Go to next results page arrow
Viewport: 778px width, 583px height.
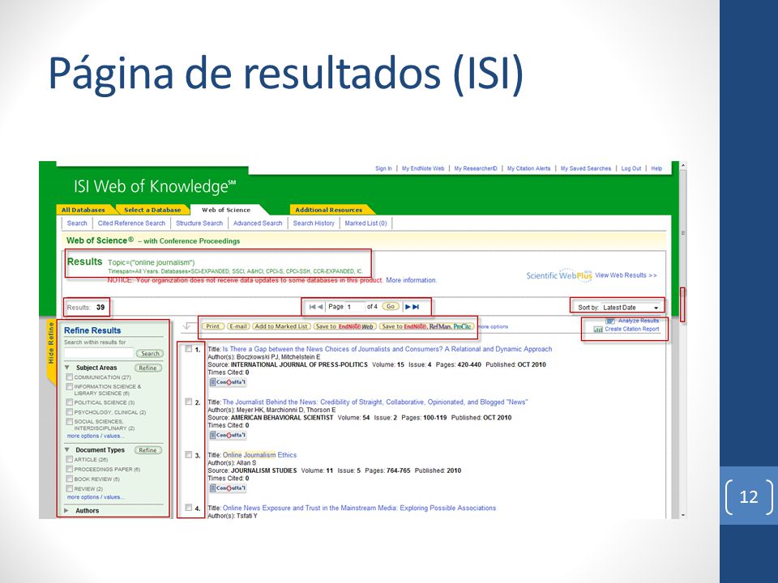pyautogui.click(x=408, y=307)
